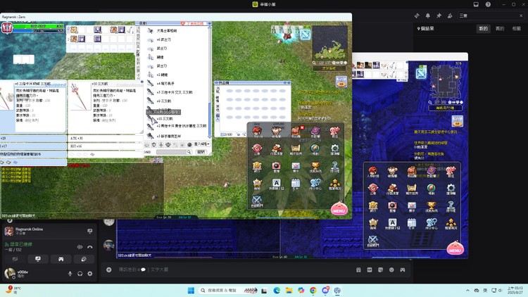Click the inventory search field in Ragnarok Zero
The image size is (528, 297).
174,152
